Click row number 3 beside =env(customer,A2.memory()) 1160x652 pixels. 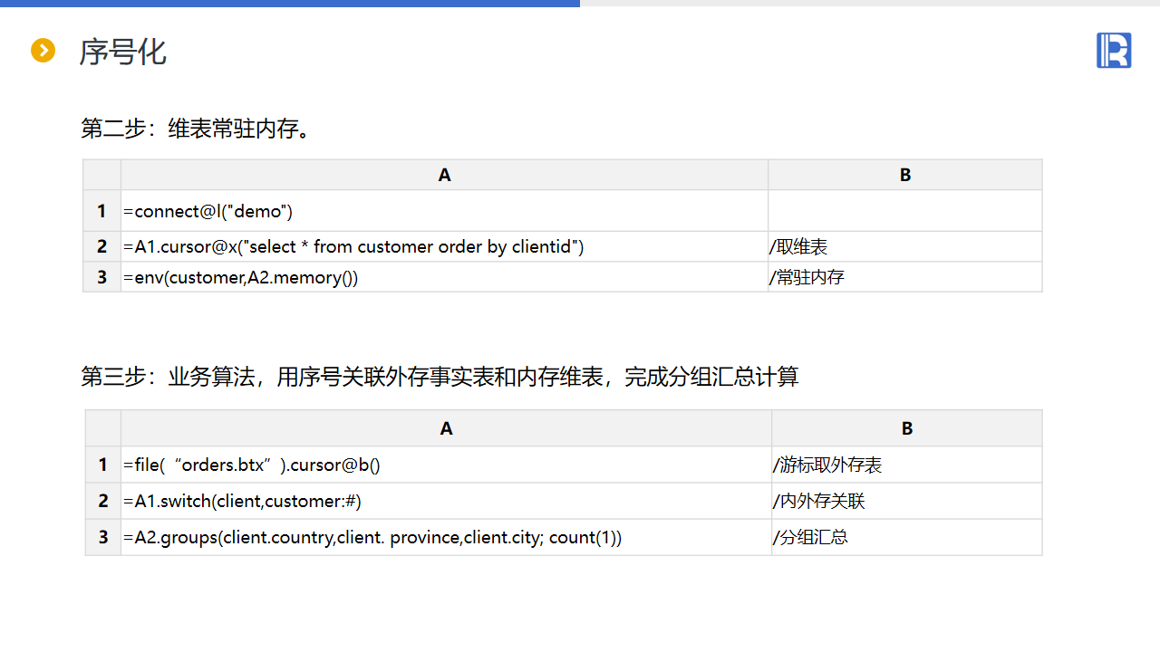[x=102, y=277]
